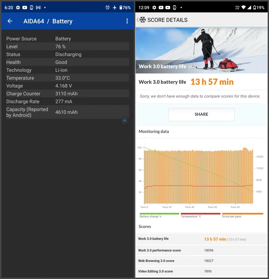The height and width of the screenshot is (279, 269).
Task: Tap the Scores heading
Action: [x=145, y=227]
